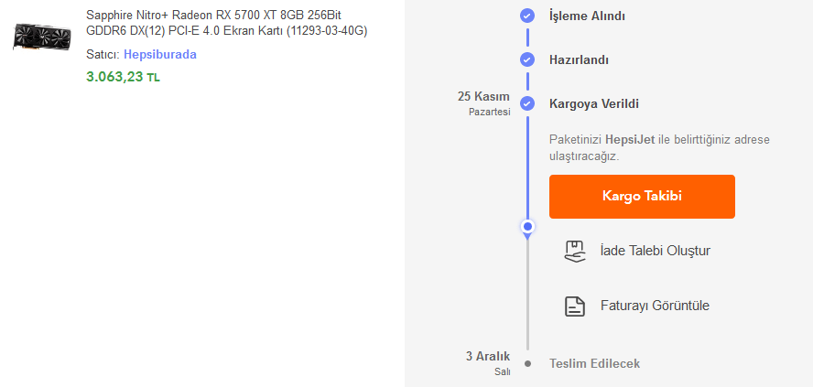Click the İşleme Alındı checkmark icon

tap(526, 16)
